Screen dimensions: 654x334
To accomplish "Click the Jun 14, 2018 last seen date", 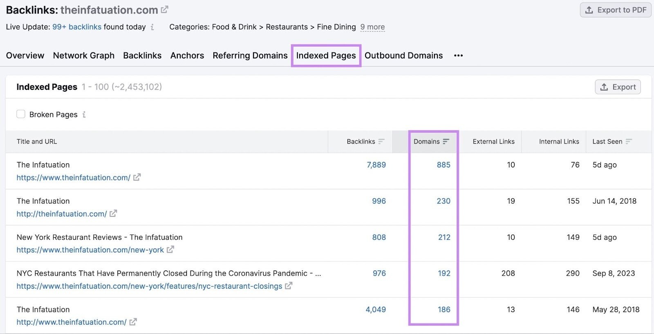I will point(614,201).
